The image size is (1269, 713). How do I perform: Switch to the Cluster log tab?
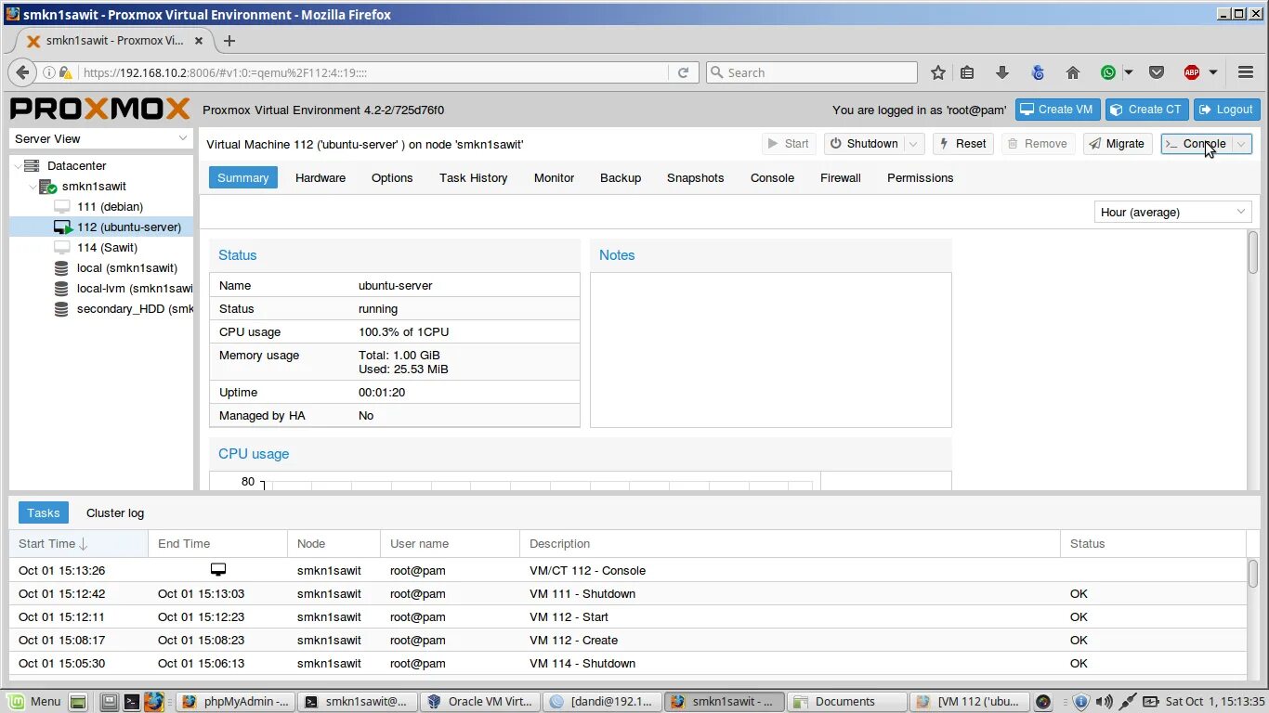click(115, 513)
